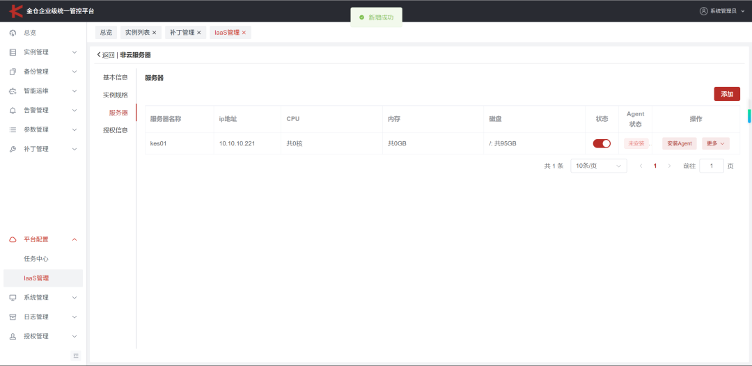Viewport: 752px width, 366px height.
Task: Select the 授权信息 side tab
Action: coord(116,130)
